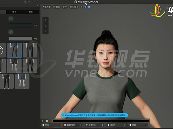Reset the gray color

click(36, 39)
